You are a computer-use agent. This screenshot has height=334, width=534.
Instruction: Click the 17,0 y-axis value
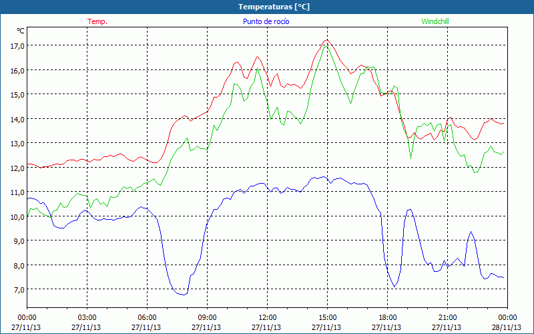pyautogui.click(x=17, y=45)
